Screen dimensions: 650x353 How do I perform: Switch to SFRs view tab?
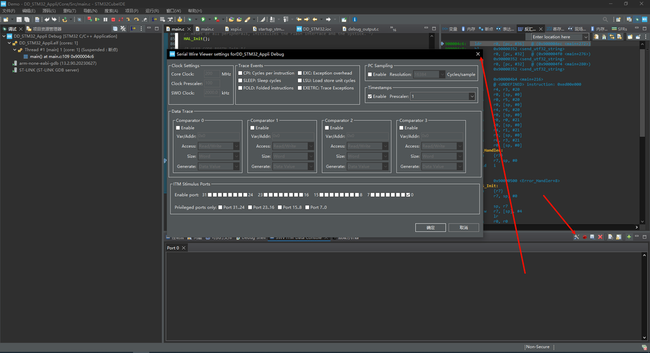[x=619, y=29]
